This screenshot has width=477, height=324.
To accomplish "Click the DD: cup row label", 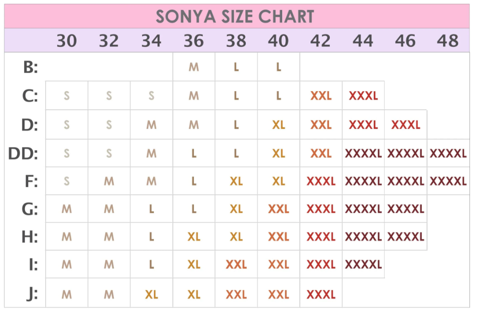I will (x=23, y=153).
